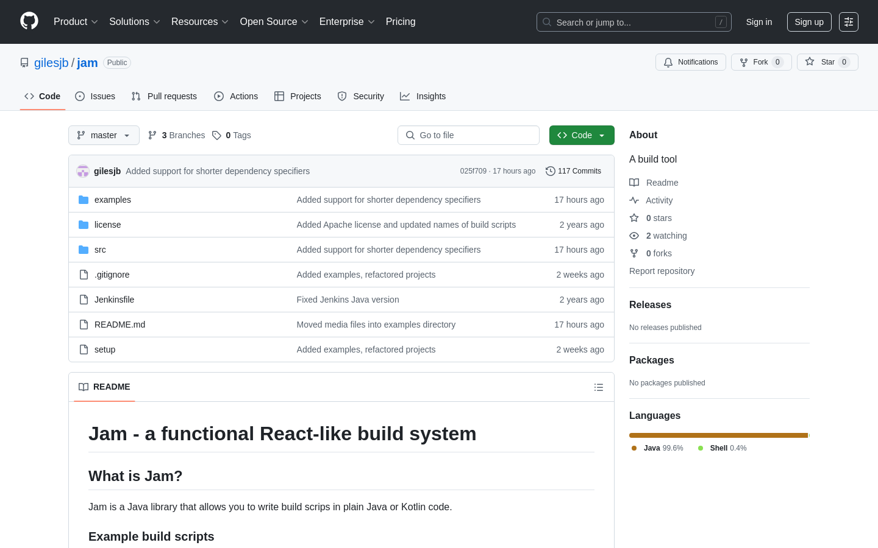
Task: Fork the jam repository
Action: [762, 62]
